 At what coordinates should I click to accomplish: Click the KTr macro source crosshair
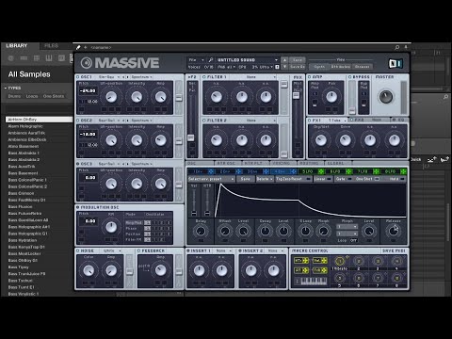[x=306, y=261]
